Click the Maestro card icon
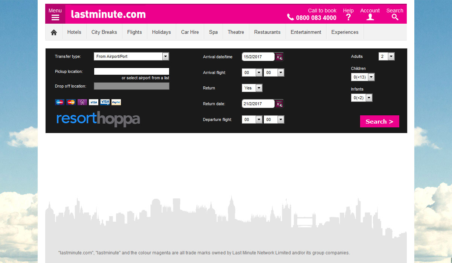The image size is (452, 263). coord(60,102)
